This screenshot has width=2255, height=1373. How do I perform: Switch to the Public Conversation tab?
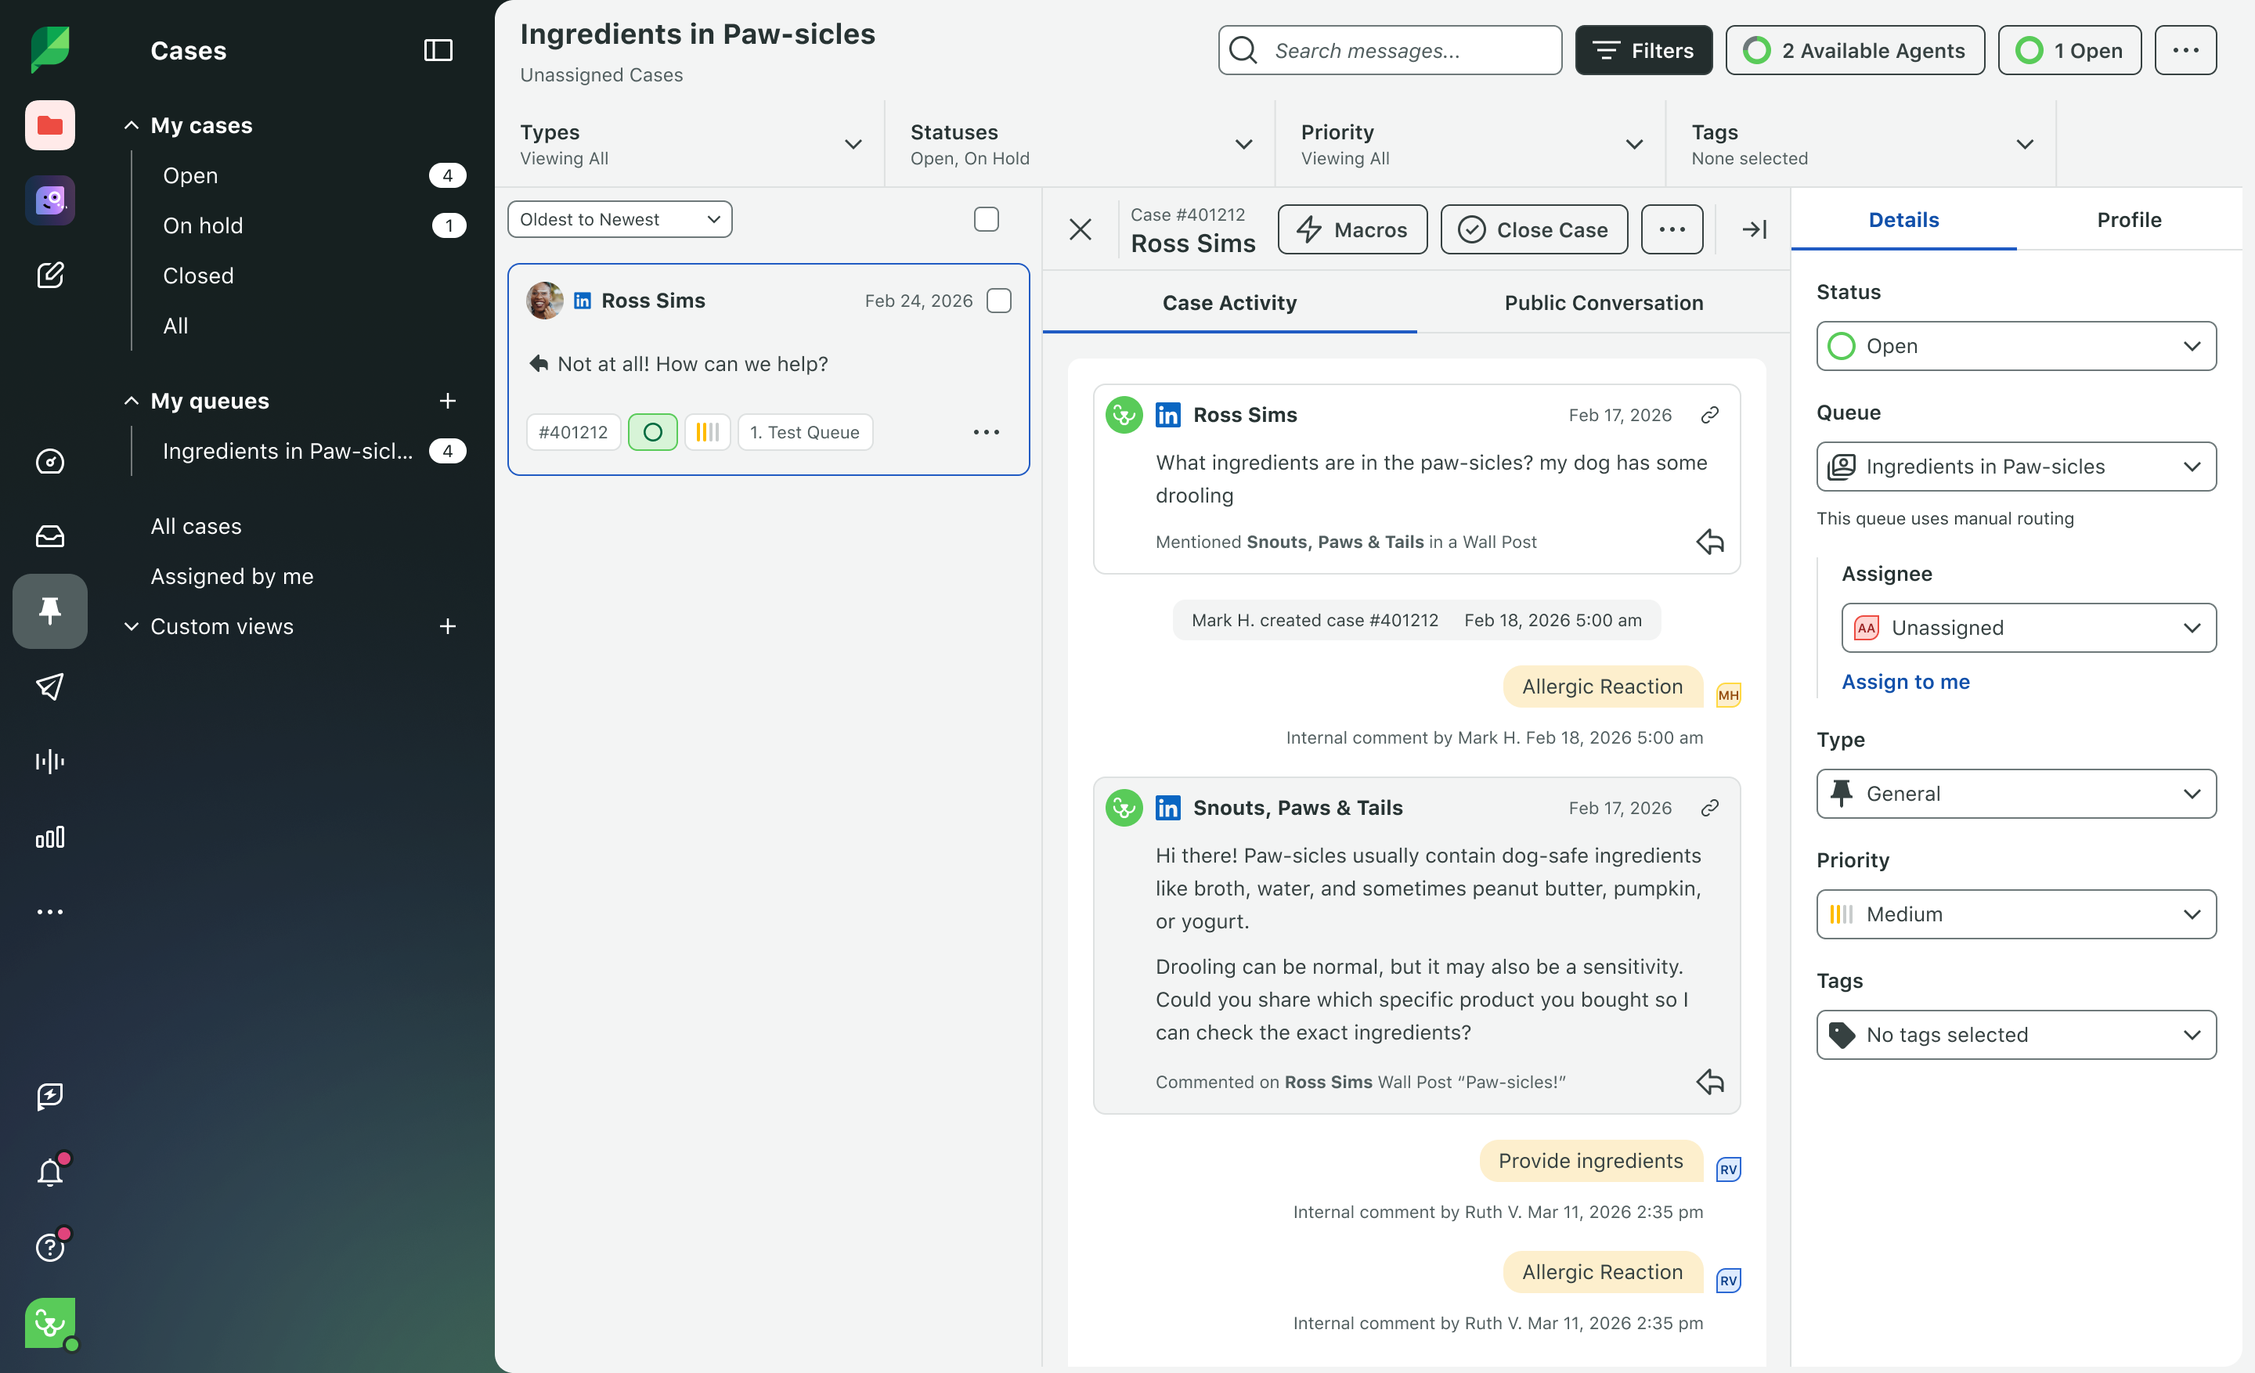coord(1603,303)
